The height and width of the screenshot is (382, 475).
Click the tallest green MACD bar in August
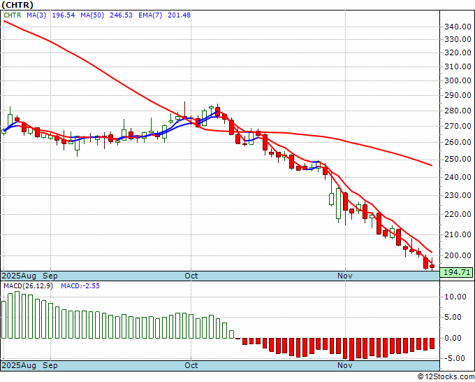[x=17, y=315]
